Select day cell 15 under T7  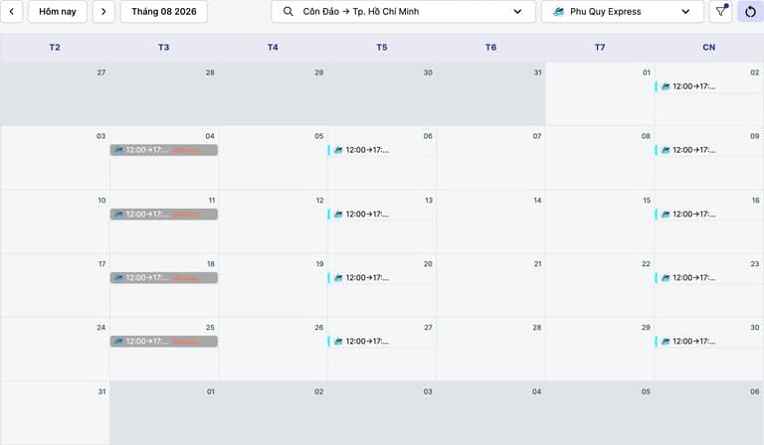(600, 222)
